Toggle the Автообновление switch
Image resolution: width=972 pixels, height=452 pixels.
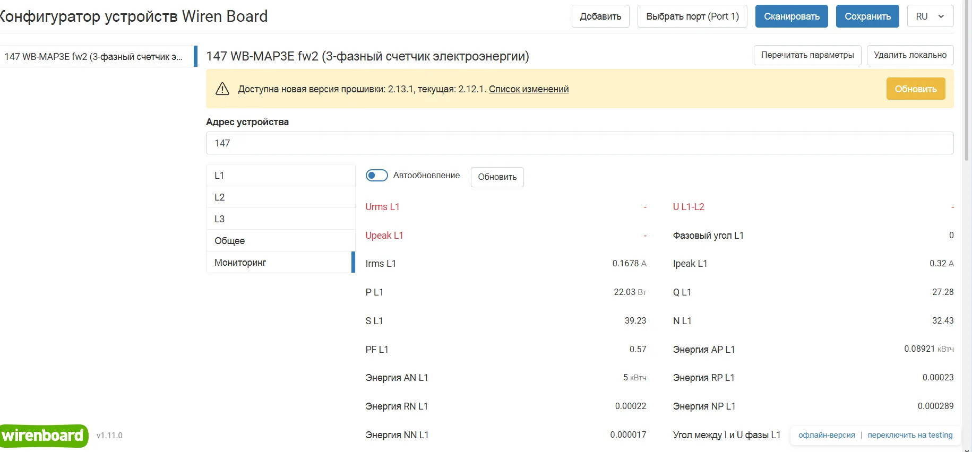tap(377, 176)
